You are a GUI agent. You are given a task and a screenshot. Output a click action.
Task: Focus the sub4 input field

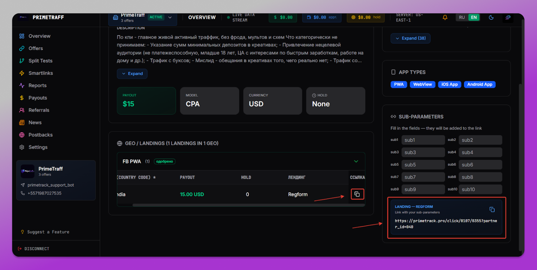tap(480, 152)
